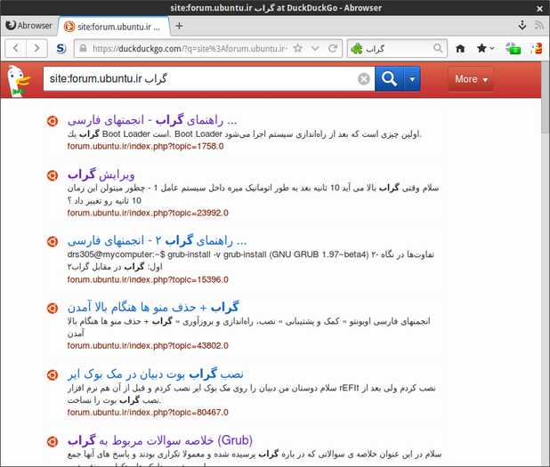The image size is (550, 467).
Task: Click the green counter extension icon
Action: [513, 48]
